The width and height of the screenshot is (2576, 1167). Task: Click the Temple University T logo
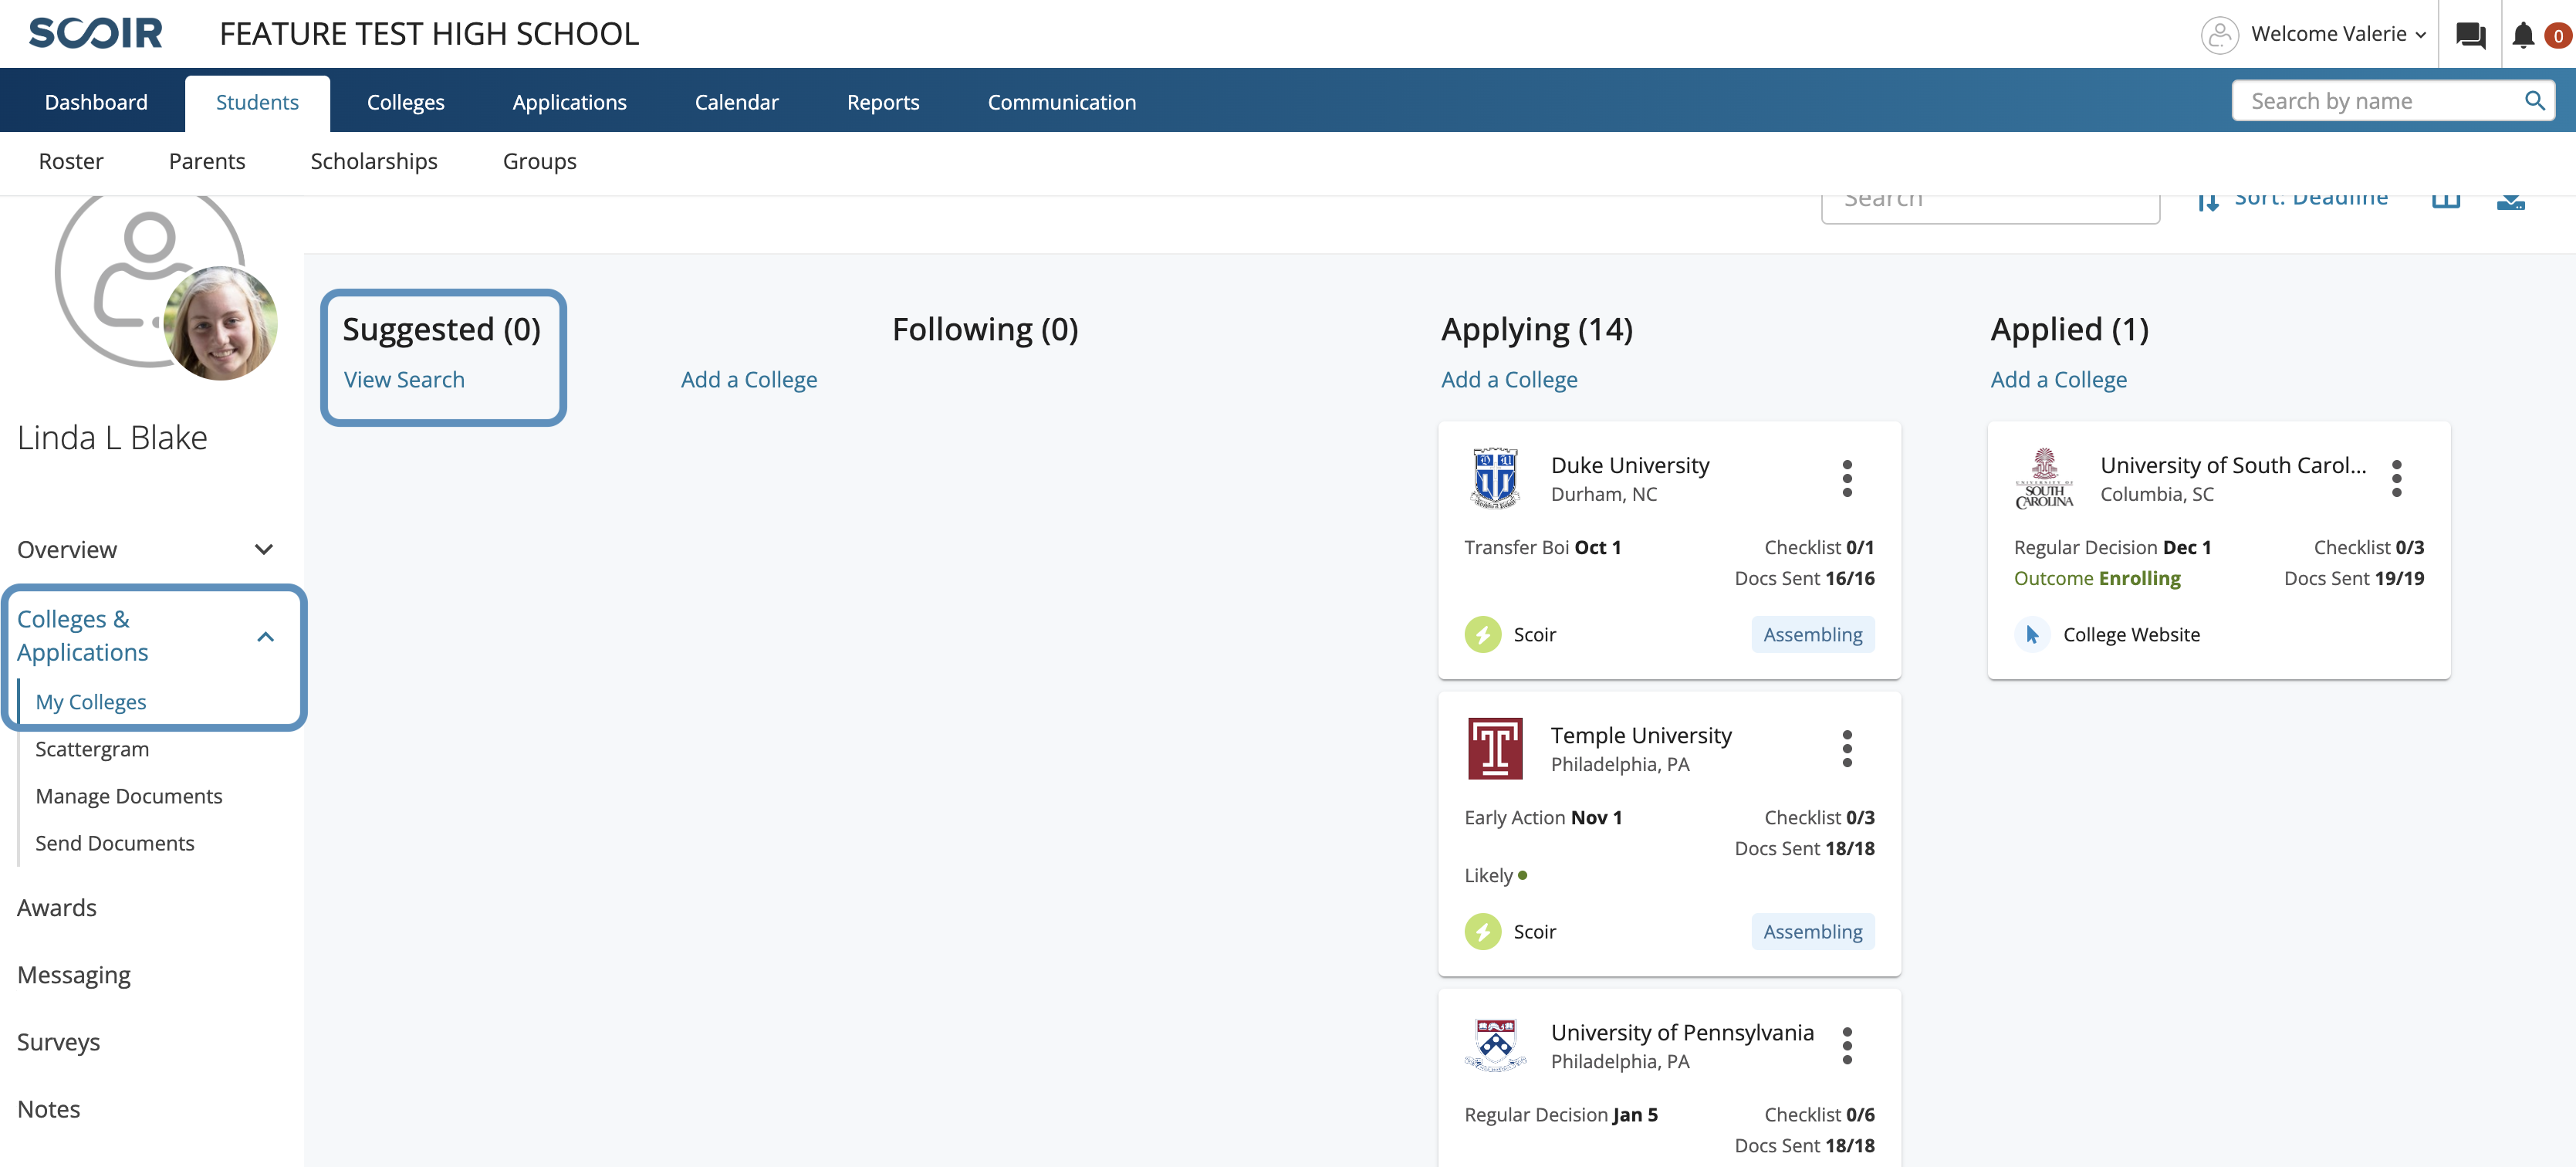pos(1495,749)
